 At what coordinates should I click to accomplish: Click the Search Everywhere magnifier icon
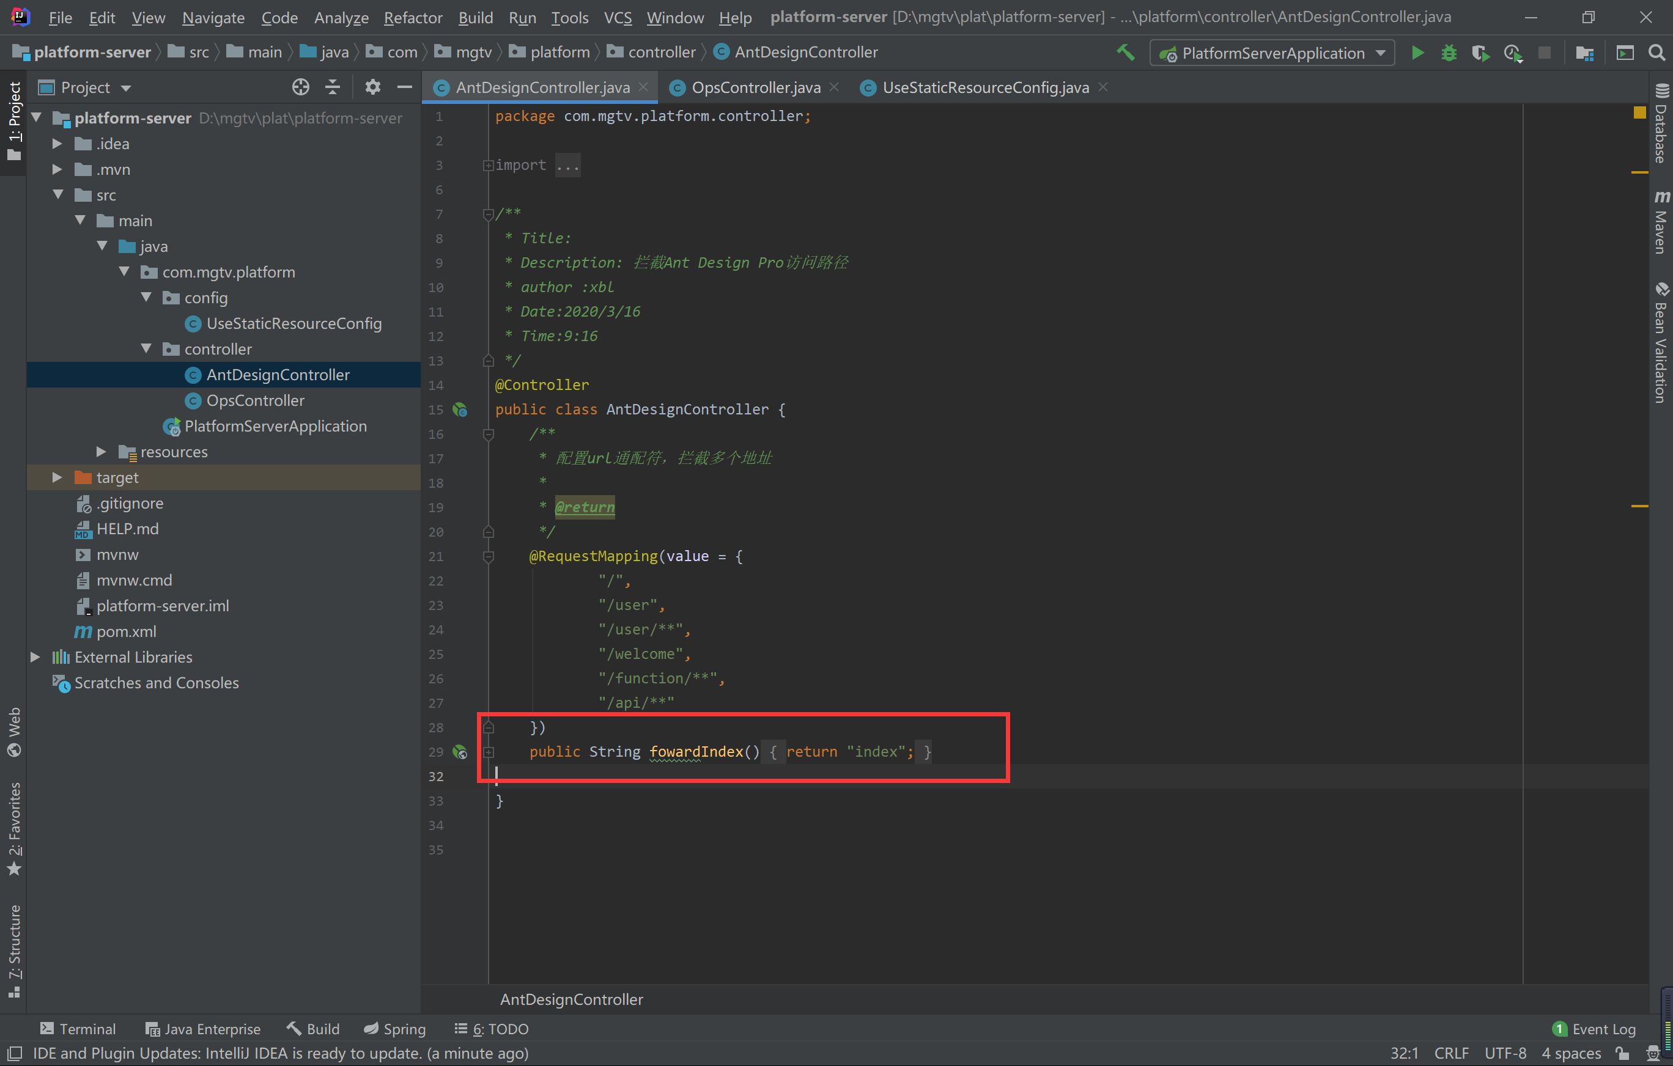click(x=1656, y=53)
